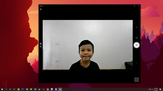The width and height of the screenshot is (163, 91).
Task: Click the up chevron above camera modes
Action: click(x=137, y=28)
